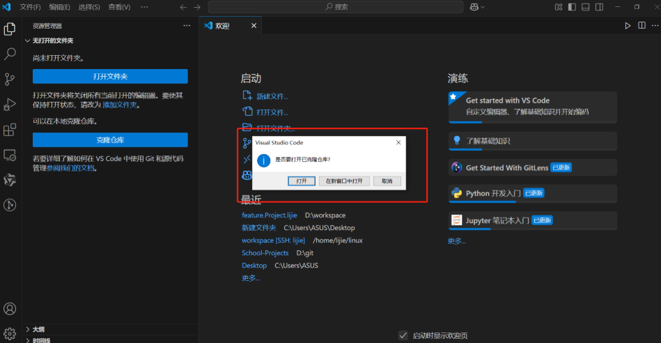Image resolution: width=661 pixels, height=343 pixels.
Task: Close the Visual Studio Code dialog
Action: click(x=398, y=143)
